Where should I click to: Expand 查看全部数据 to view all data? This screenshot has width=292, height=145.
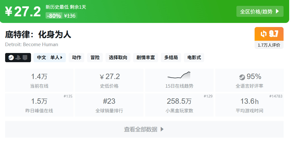144,129
